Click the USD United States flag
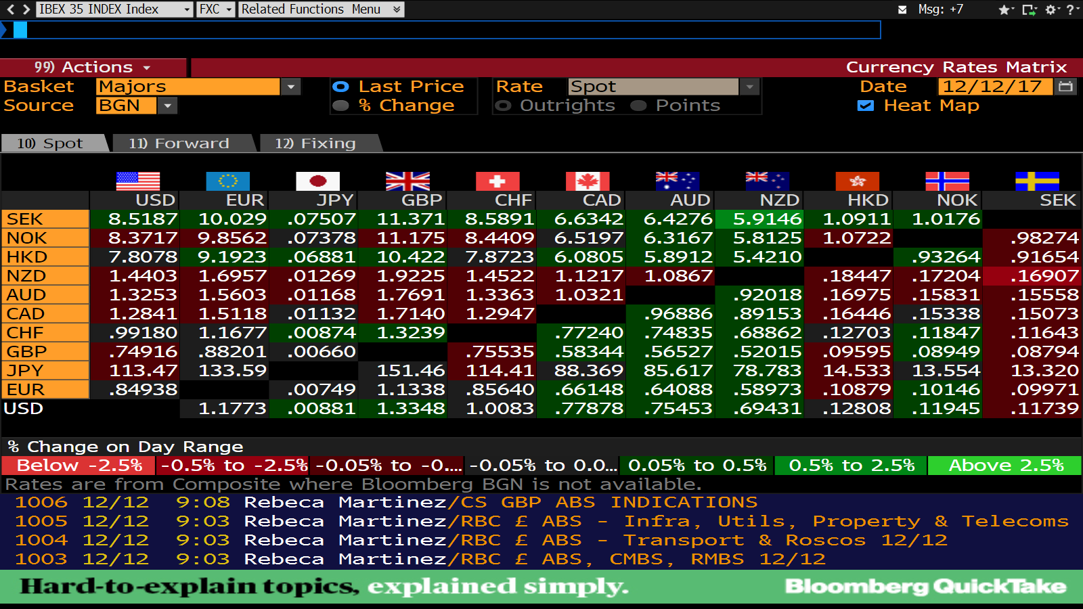 pyautogui.click(x=138, y=181)
